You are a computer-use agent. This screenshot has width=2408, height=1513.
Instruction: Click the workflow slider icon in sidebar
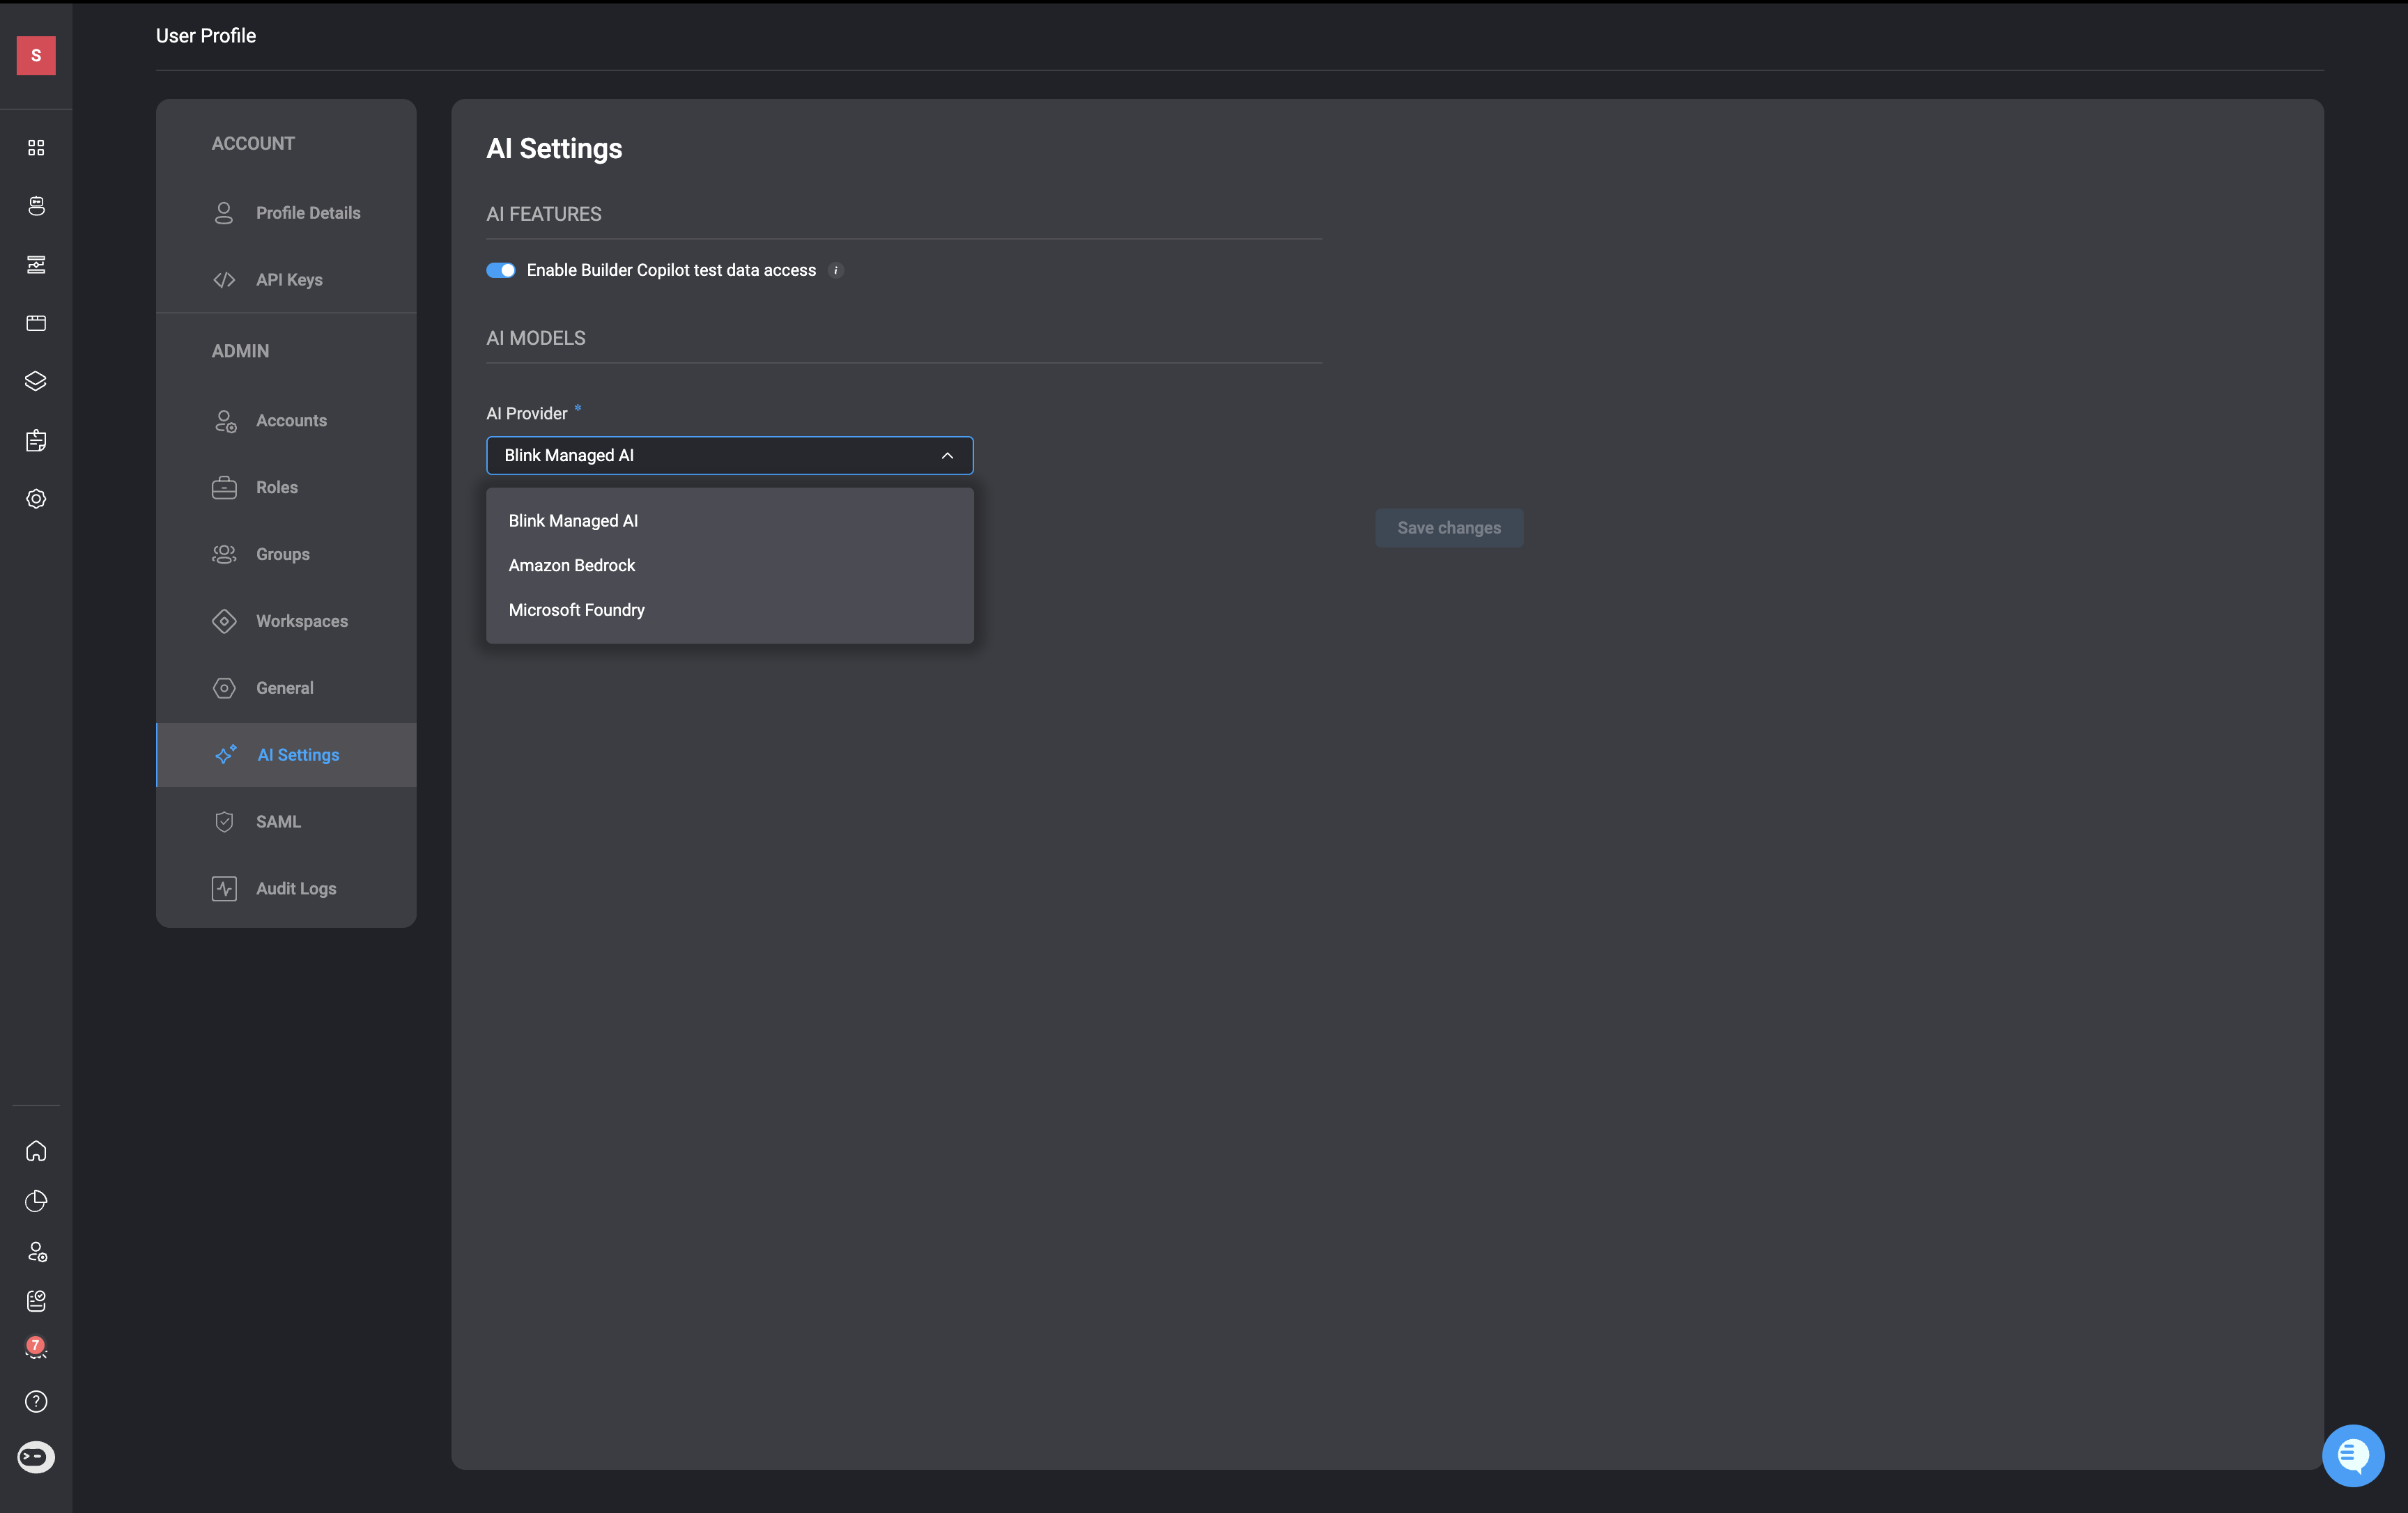pyautogui.click(x=36, y=265)
